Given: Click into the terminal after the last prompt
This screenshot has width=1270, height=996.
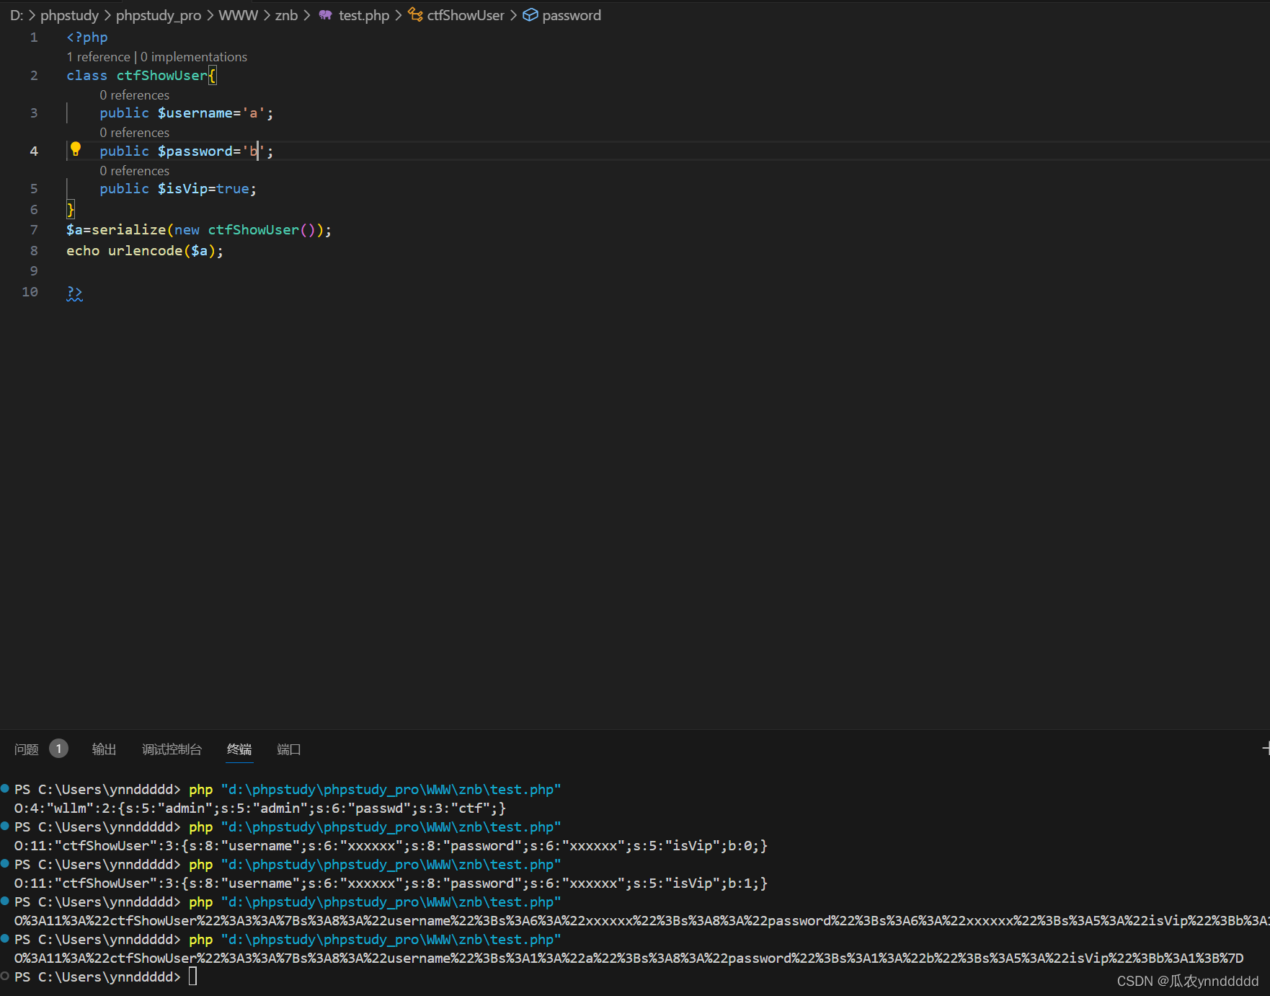Looking at the screenshot, I should click(288, 977).
